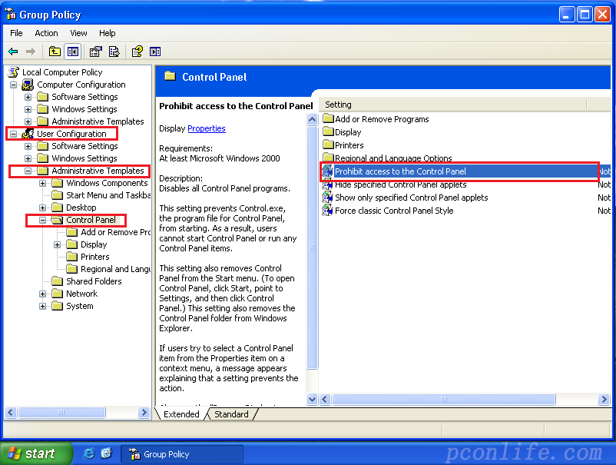Launch Internet Explorer from the quick launch bar
The width and height of the screenshot is (616, 465).
pyautogui.click(x=89, y=453)
